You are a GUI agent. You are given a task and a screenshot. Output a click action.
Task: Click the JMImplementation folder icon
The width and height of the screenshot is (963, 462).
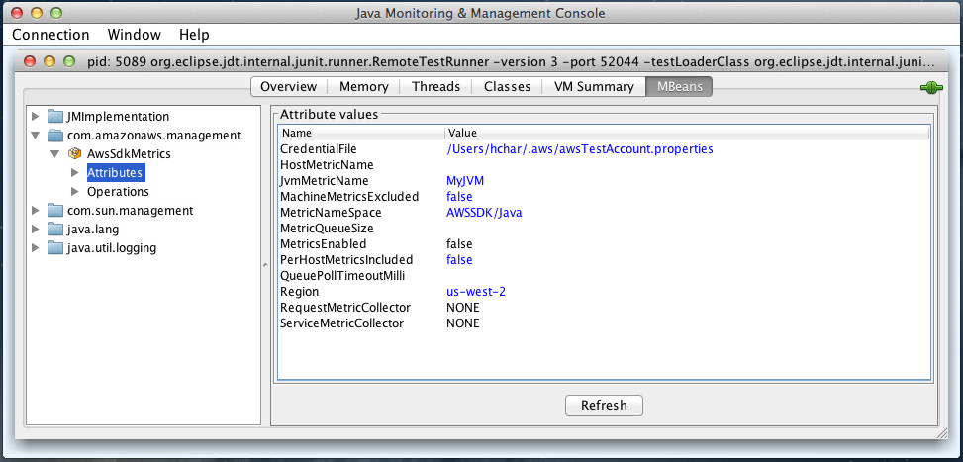(55, 116)
